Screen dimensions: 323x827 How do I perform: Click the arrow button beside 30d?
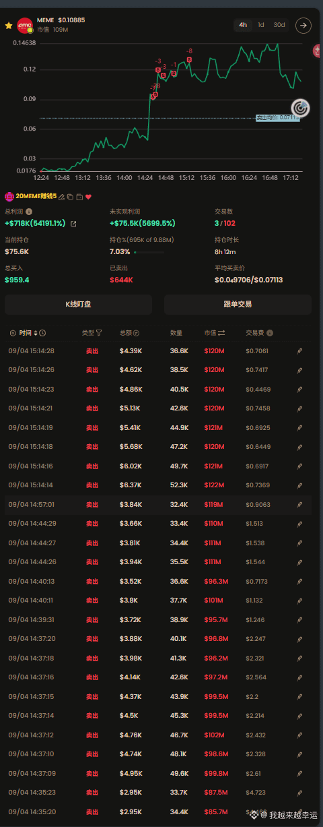[x=303, y=26]
